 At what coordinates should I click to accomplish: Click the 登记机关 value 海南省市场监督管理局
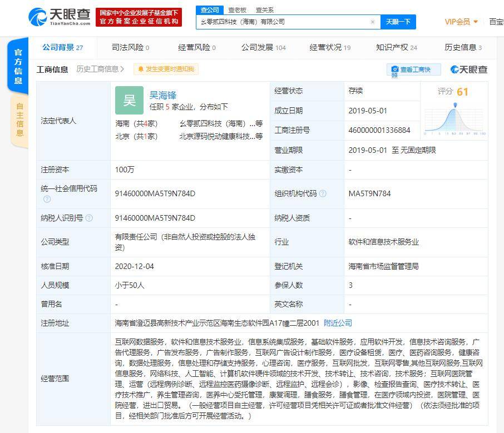(383, 266)
